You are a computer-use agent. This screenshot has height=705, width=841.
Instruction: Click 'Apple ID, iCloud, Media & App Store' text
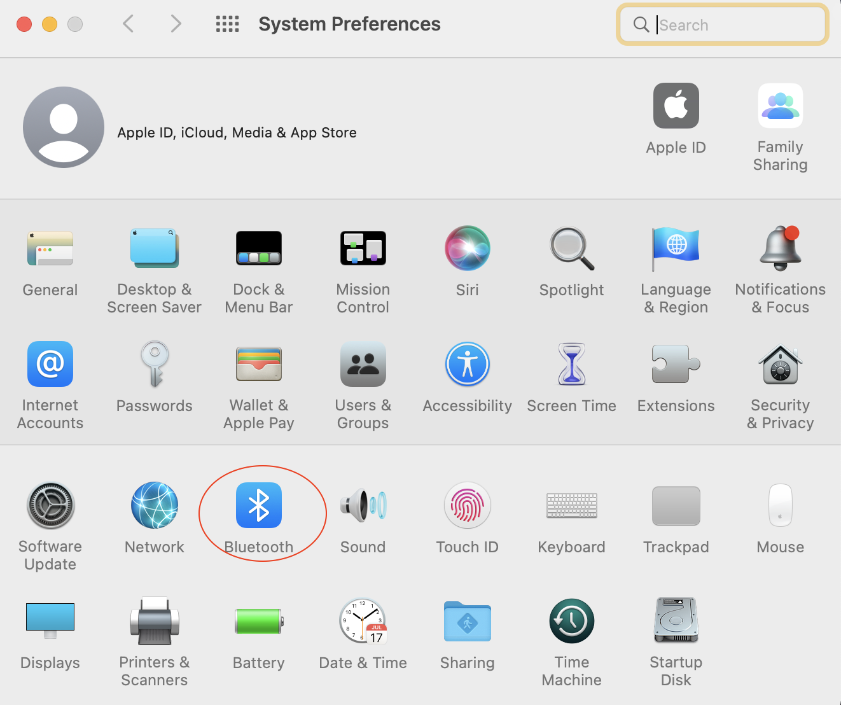[x=237, y=132]
